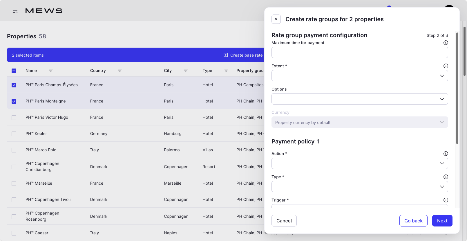Check PH Copenhagen Christianborg row
Image resolution: width=467 pixels, height=241 pixels.
coord(14,167)
